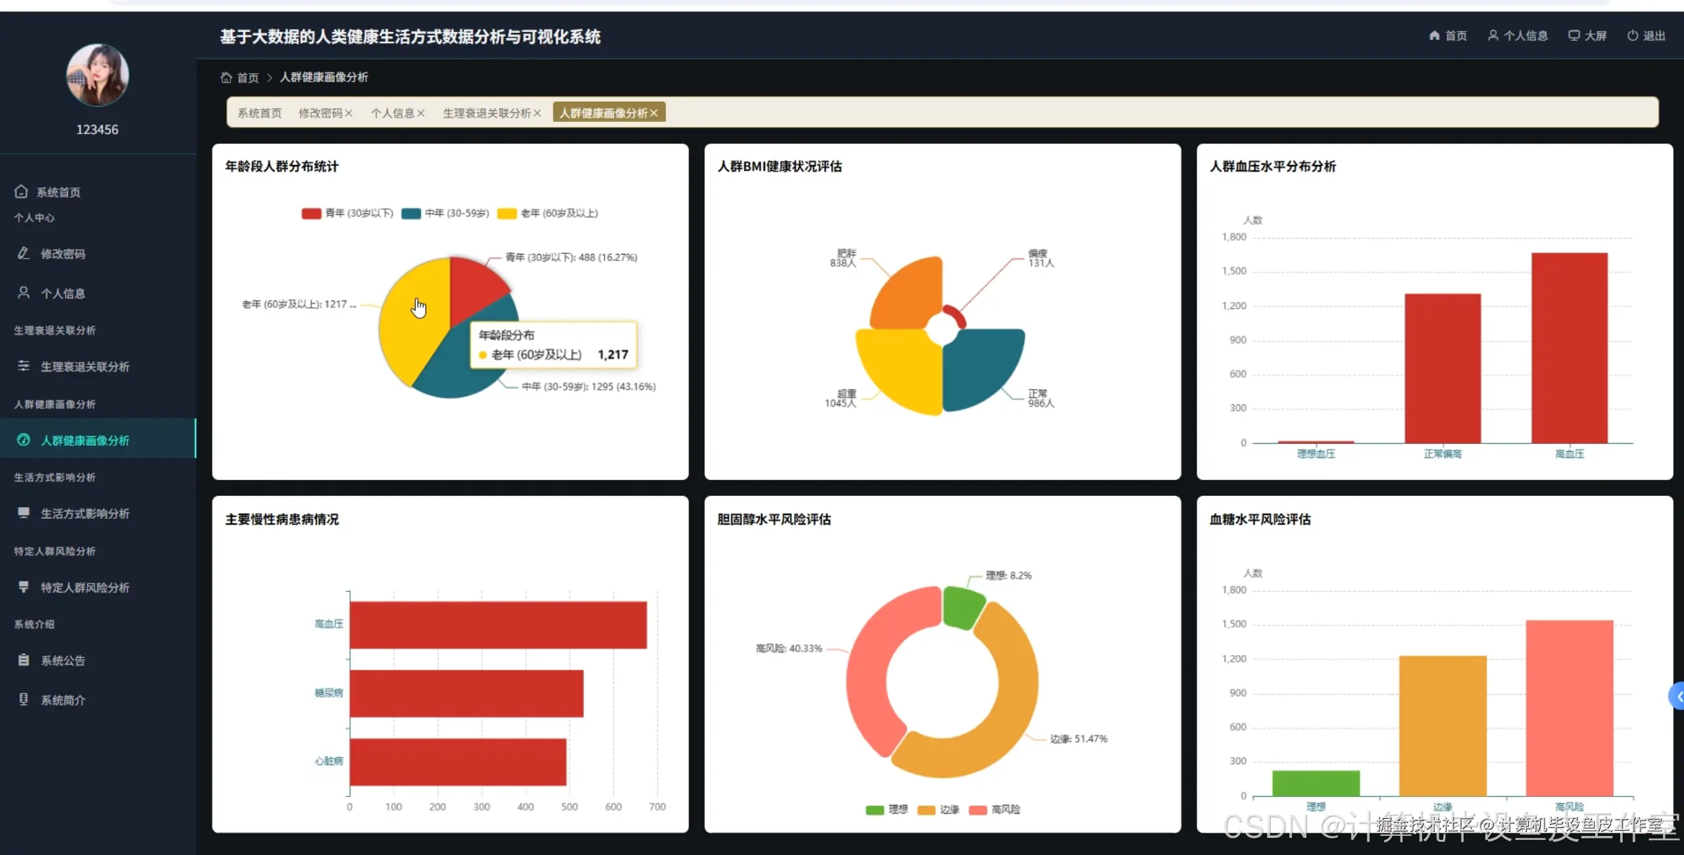The image size is (1684, 855).
Task: Toggle 青年 (30岁以下) legend series
Action: pyautogui.click(x=359, y=213)
